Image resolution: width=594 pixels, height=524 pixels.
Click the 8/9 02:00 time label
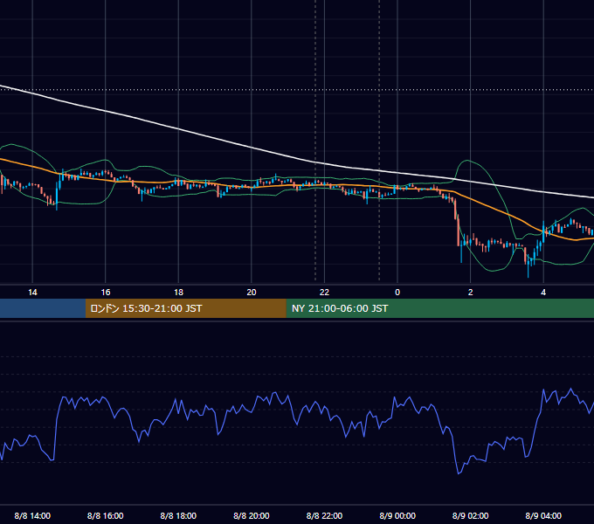(471, 515)
